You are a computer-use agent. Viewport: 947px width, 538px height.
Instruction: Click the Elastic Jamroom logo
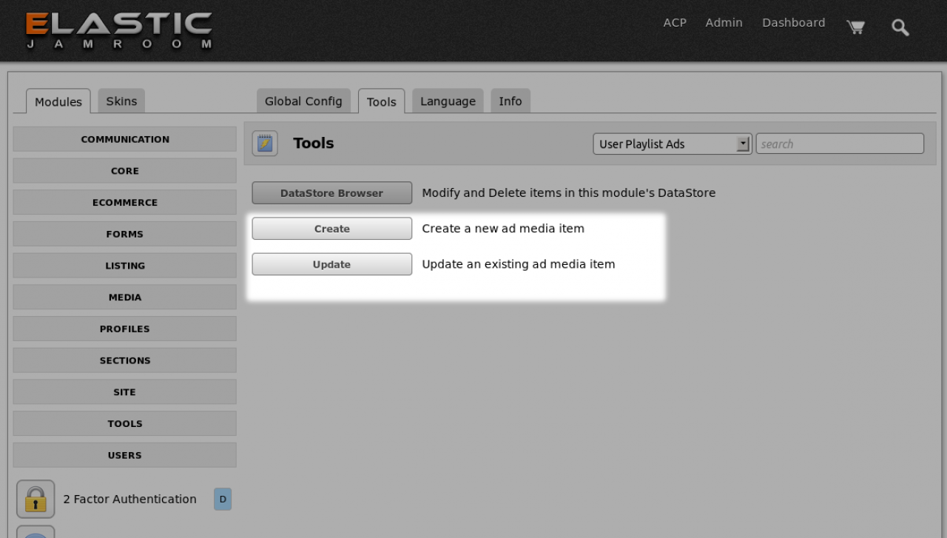point(119,31)
